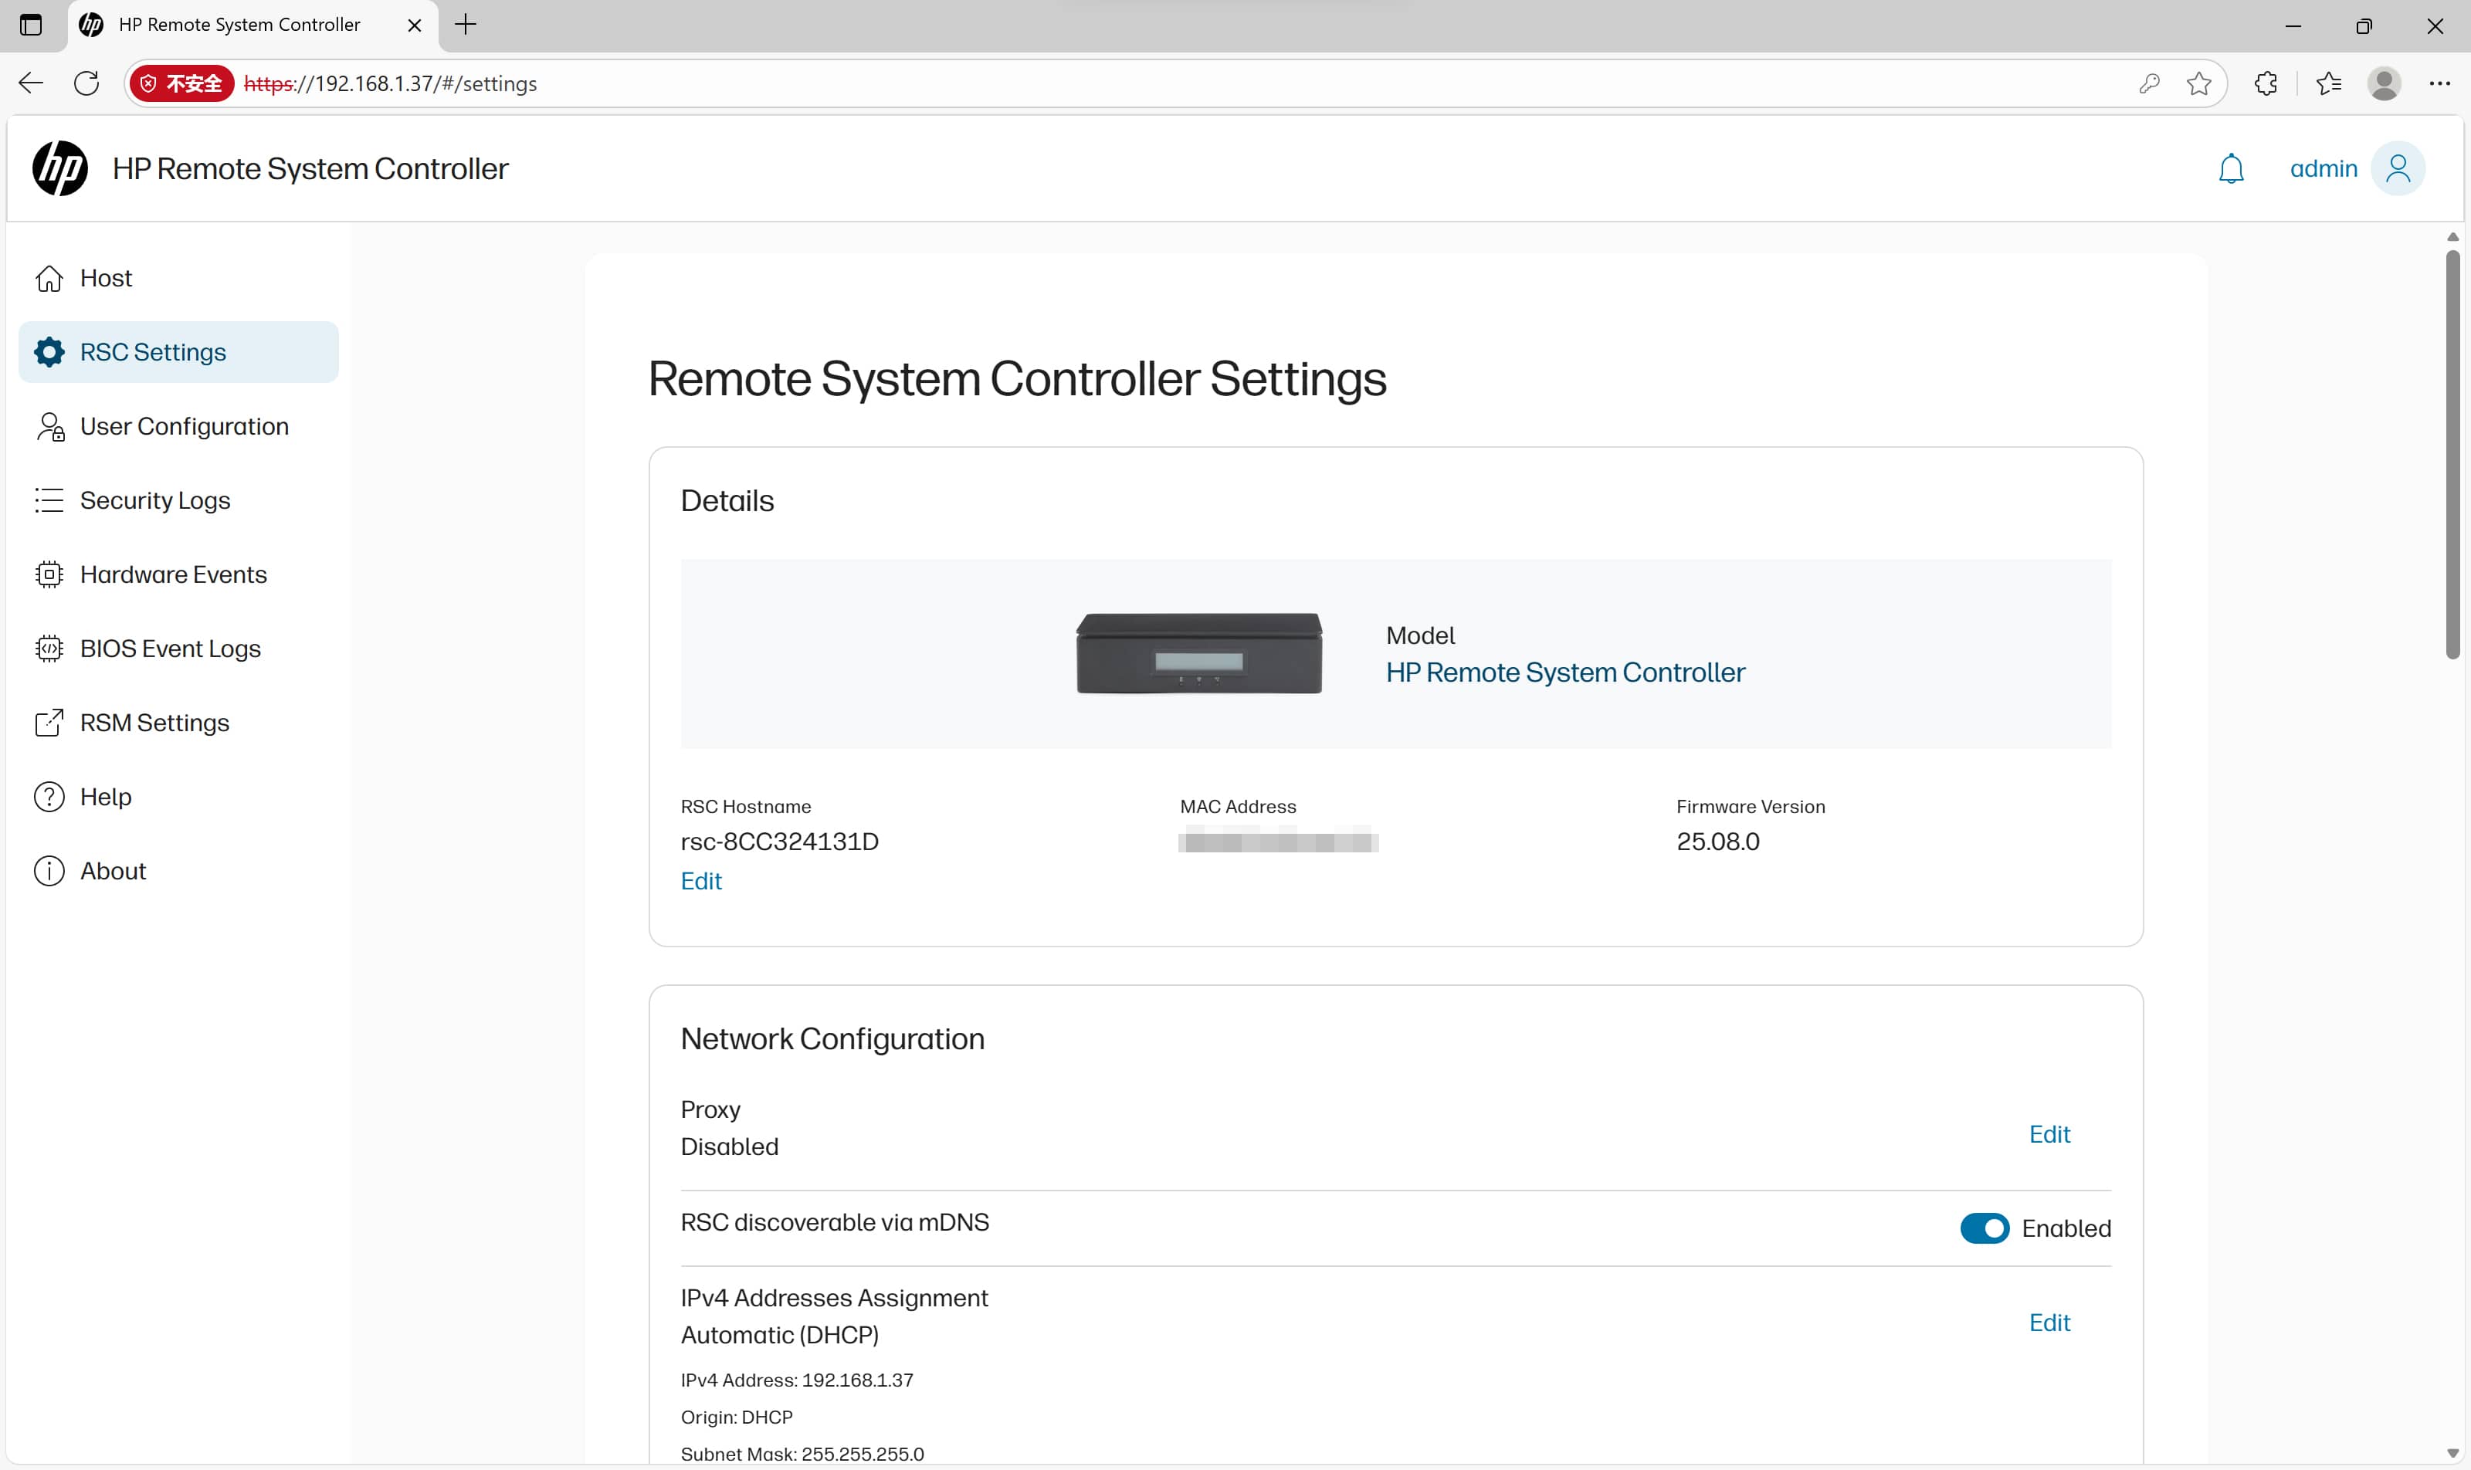
Task: Open Security Logs in sidebar
Action: [x=155, y=500]
